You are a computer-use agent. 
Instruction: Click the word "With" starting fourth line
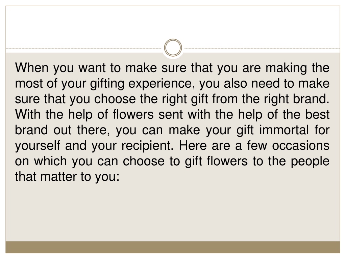(x=28, y=115)
